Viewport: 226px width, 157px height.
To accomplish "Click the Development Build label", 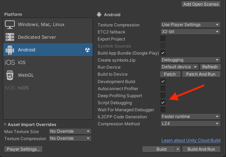I will (116, 82).
